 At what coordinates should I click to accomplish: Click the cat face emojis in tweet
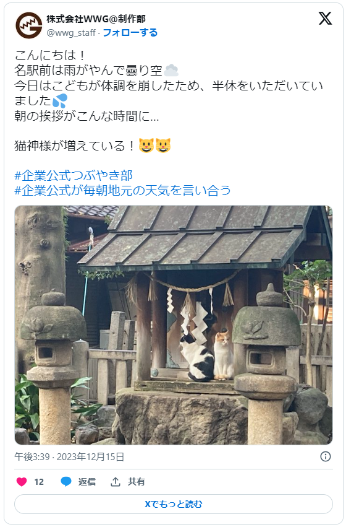tap(154, 146)
